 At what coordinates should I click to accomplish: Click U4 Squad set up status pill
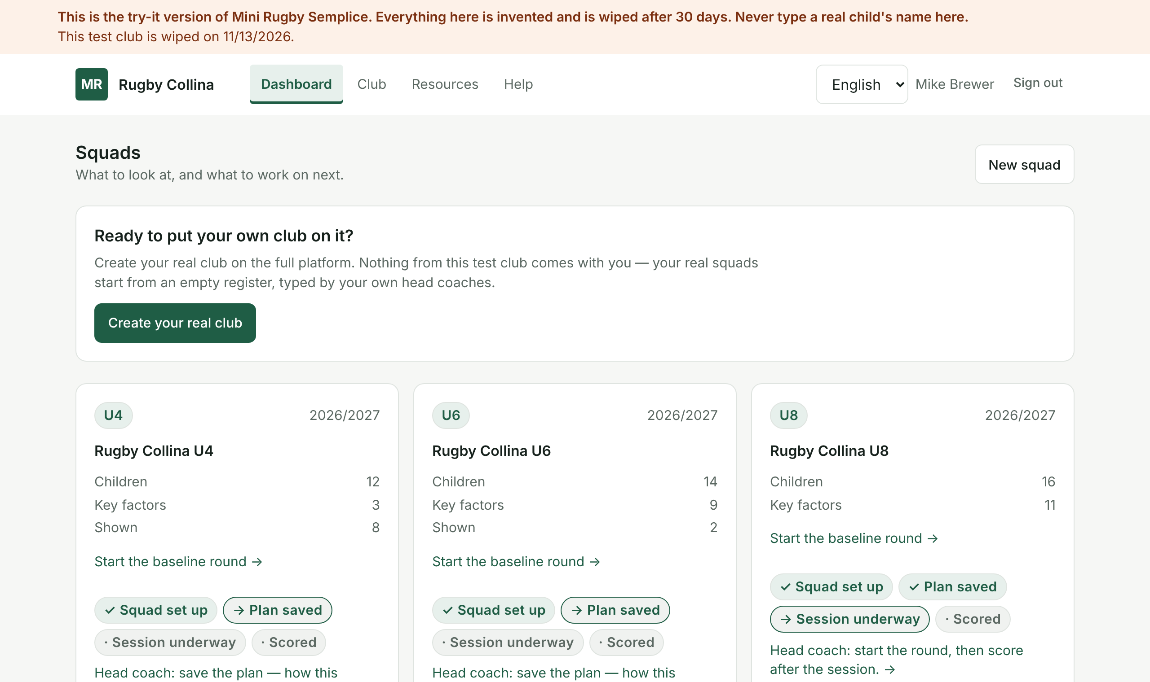point(156,610)
